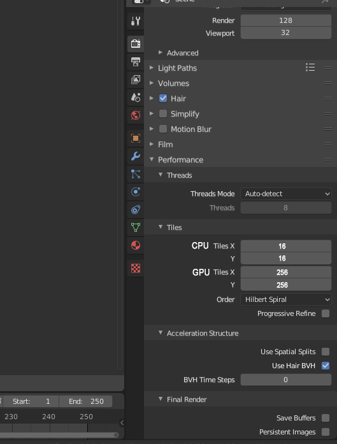337x444 pixels.
Task: Open the Object properties tab
Action: pos(136,138)
